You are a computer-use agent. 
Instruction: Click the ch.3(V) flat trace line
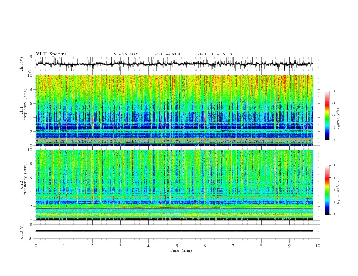(174, 231)
